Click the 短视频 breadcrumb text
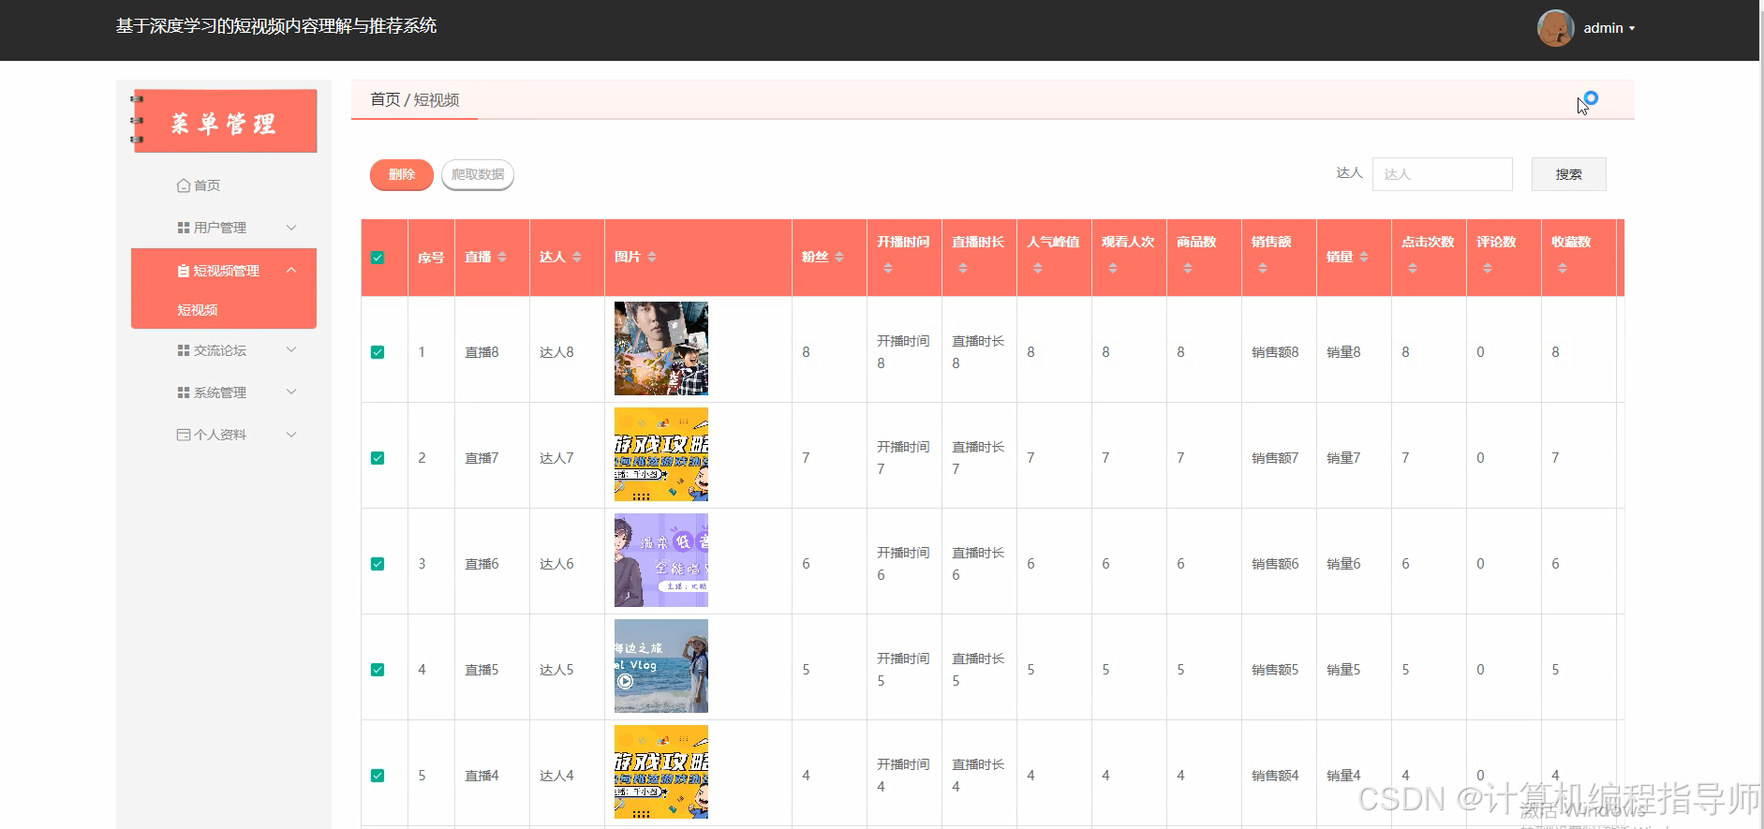Image resolution: width=1764 pixels, height=829 pixels. click(x=437, y=99)
